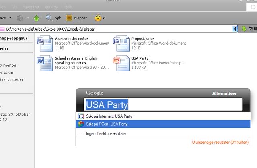Click the pink folder icon in address bar

click(2, 29)
